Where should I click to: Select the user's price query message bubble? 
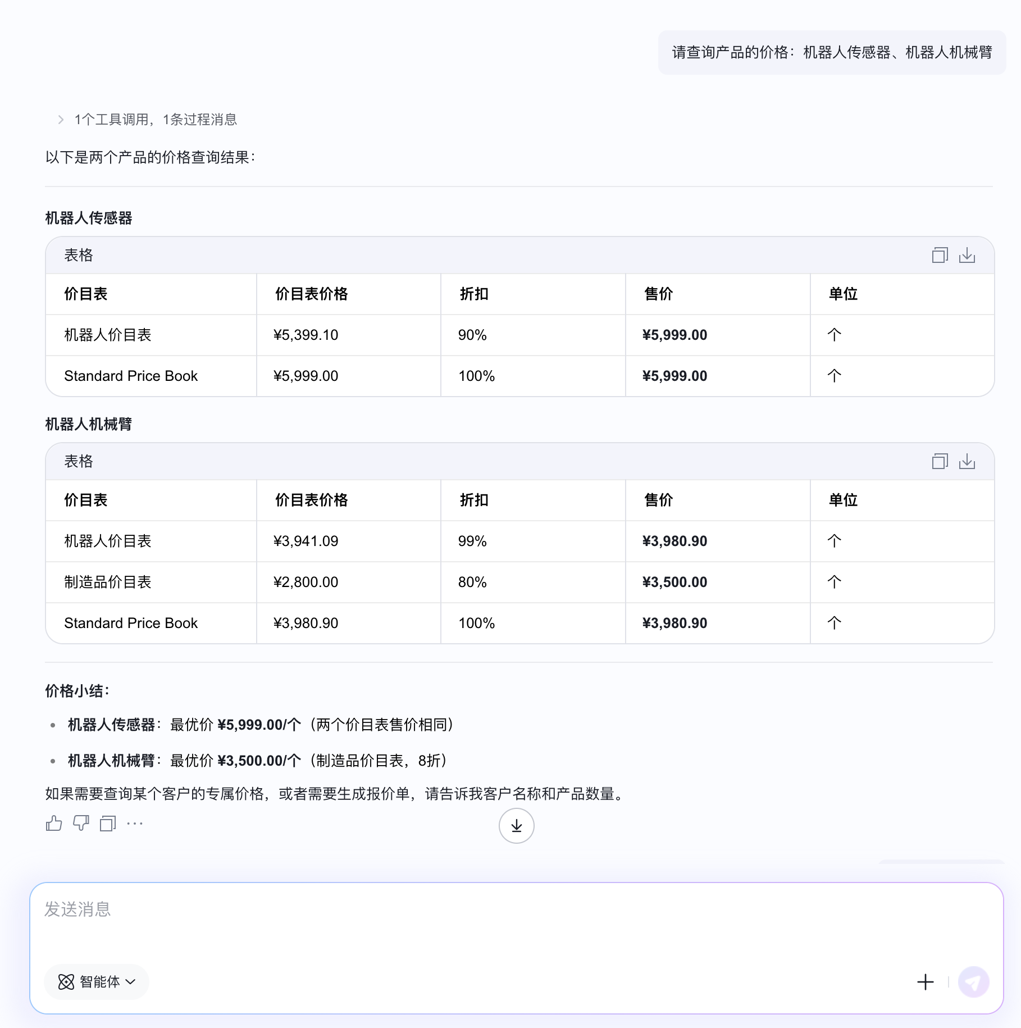coord(832,52)
